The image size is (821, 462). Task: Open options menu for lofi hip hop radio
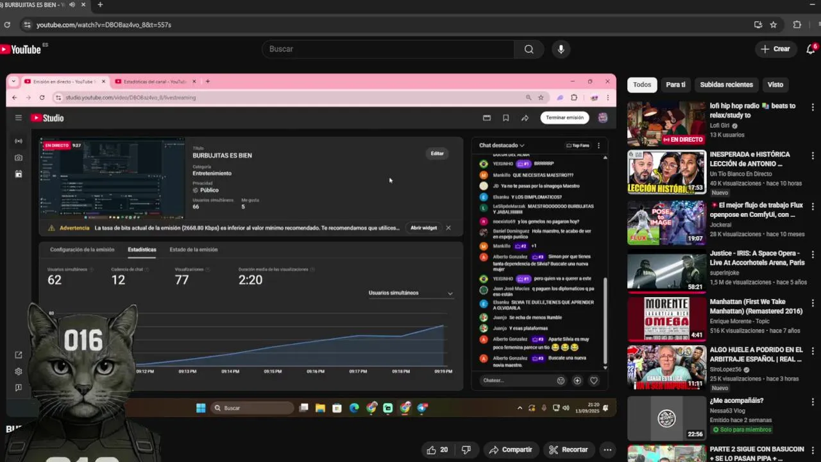click(x=813, y=107)
